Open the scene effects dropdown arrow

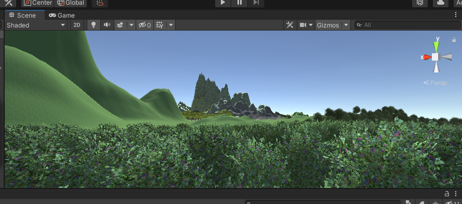pyautogui.click(x=131, y=25)
